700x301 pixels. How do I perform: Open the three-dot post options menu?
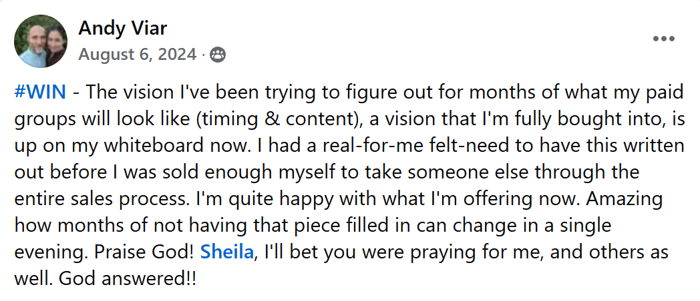pos(663,39)
